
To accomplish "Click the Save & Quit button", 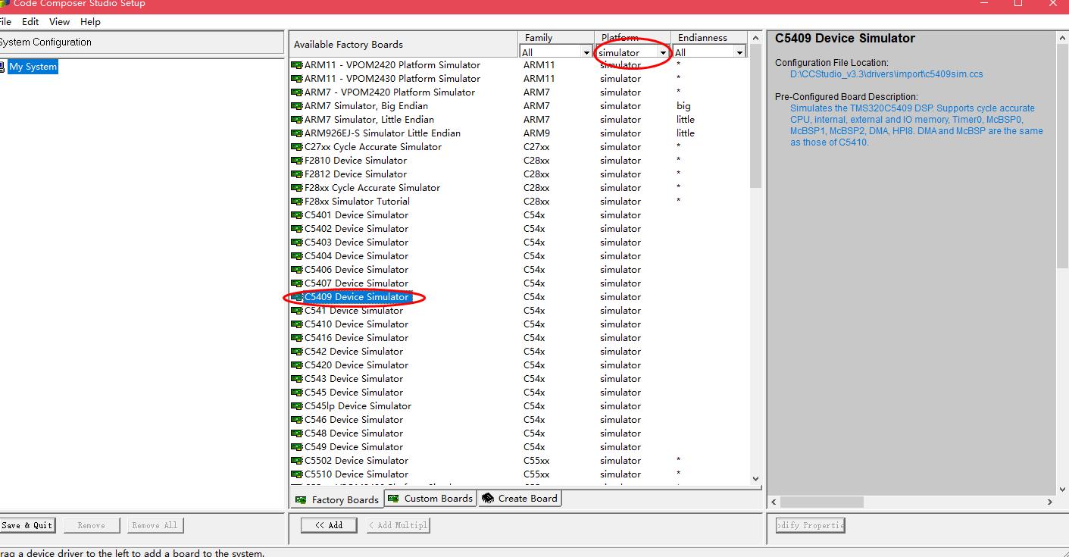I will pos(27,525).
